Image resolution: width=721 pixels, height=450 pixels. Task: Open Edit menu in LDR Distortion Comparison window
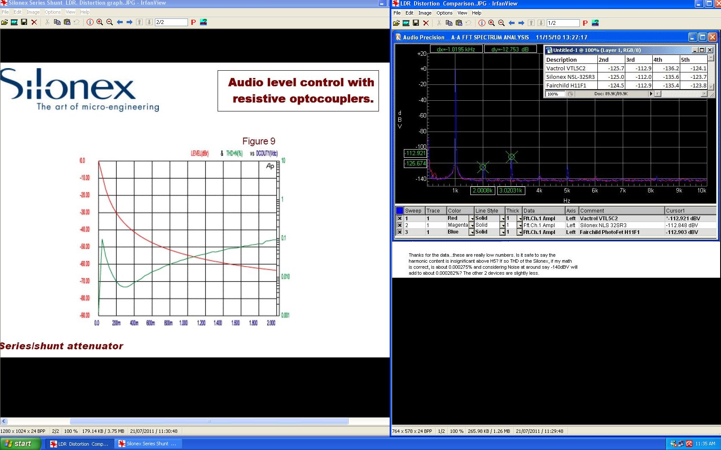click(409, 13)
